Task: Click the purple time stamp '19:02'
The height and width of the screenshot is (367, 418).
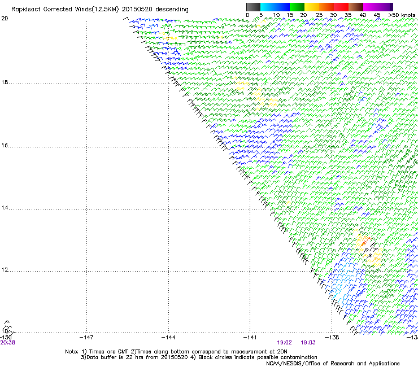Action: pyautogui.click(x=284, y=343)
